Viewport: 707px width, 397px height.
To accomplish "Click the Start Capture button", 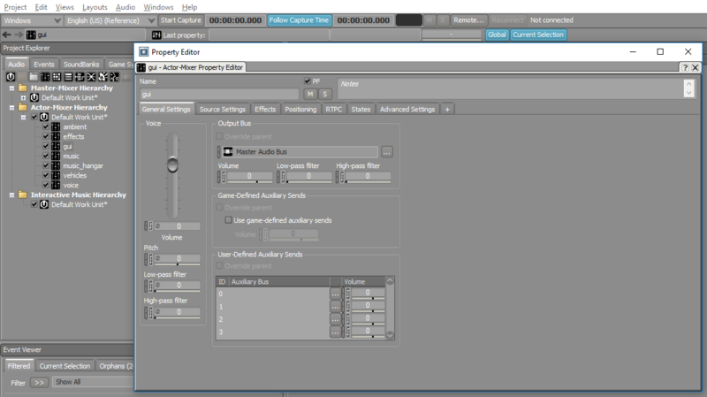I will (x=181, y=20).
